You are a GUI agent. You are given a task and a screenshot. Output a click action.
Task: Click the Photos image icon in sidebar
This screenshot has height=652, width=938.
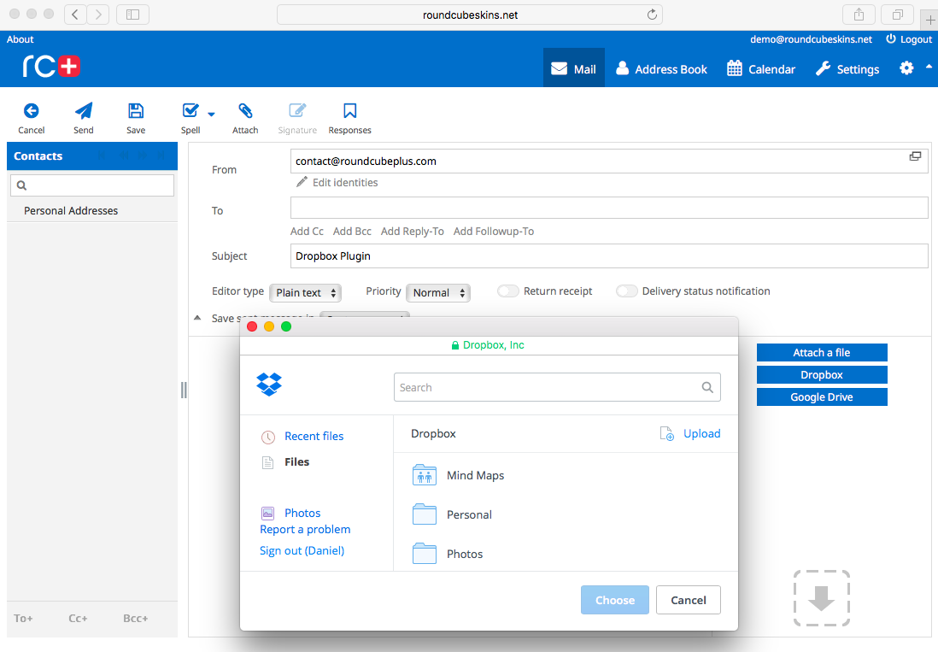[x=267, y=514]
